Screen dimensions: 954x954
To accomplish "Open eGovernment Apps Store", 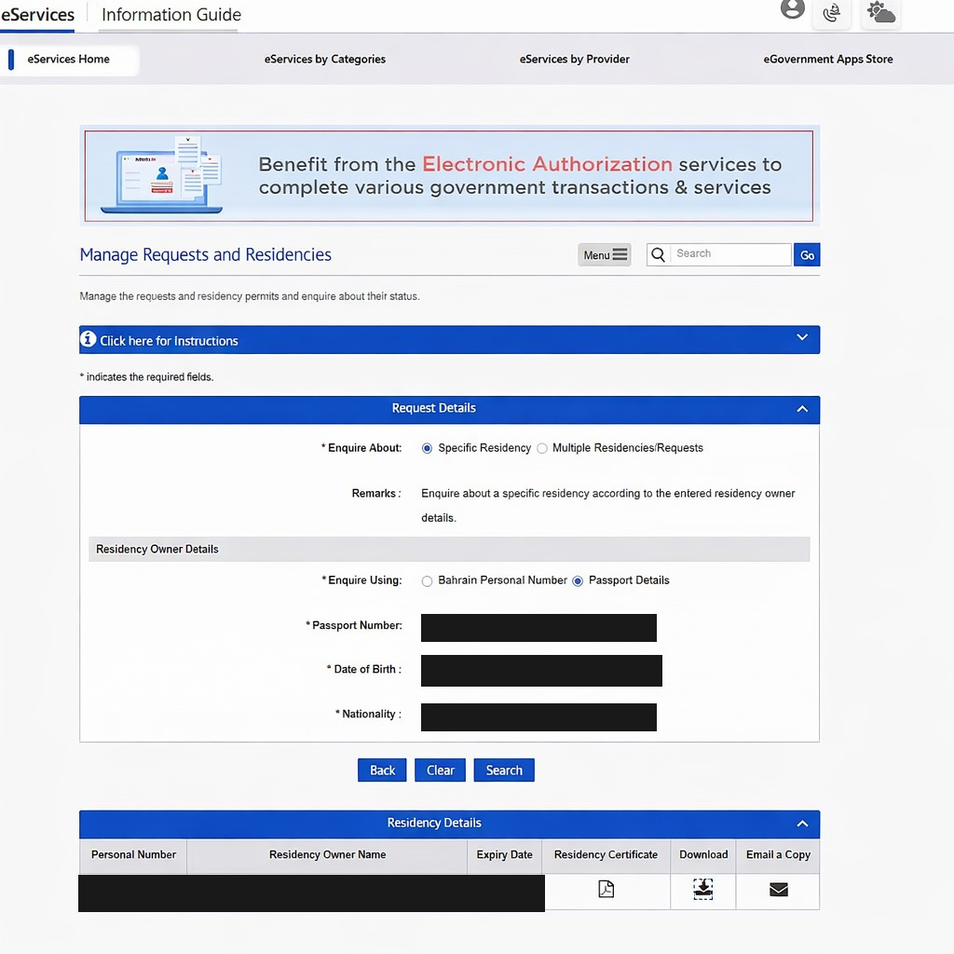I will click(x=828, y=59).
